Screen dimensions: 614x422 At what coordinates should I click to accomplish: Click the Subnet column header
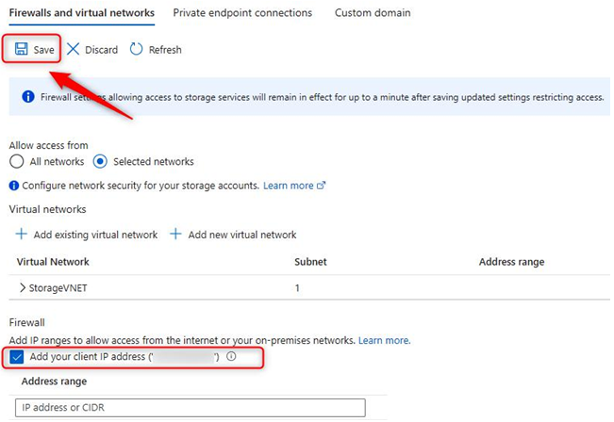[310, 262]
